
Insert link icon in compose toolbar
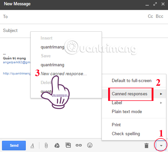click(x=79, y=145)
